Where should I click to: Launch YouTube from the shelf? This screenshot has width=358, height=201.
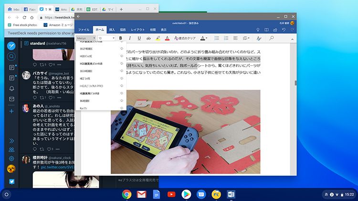pos(171,194)
